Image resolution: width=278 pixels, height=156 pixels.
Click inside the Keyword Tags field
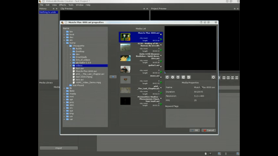pyautogui.click(x=190, y=118)
